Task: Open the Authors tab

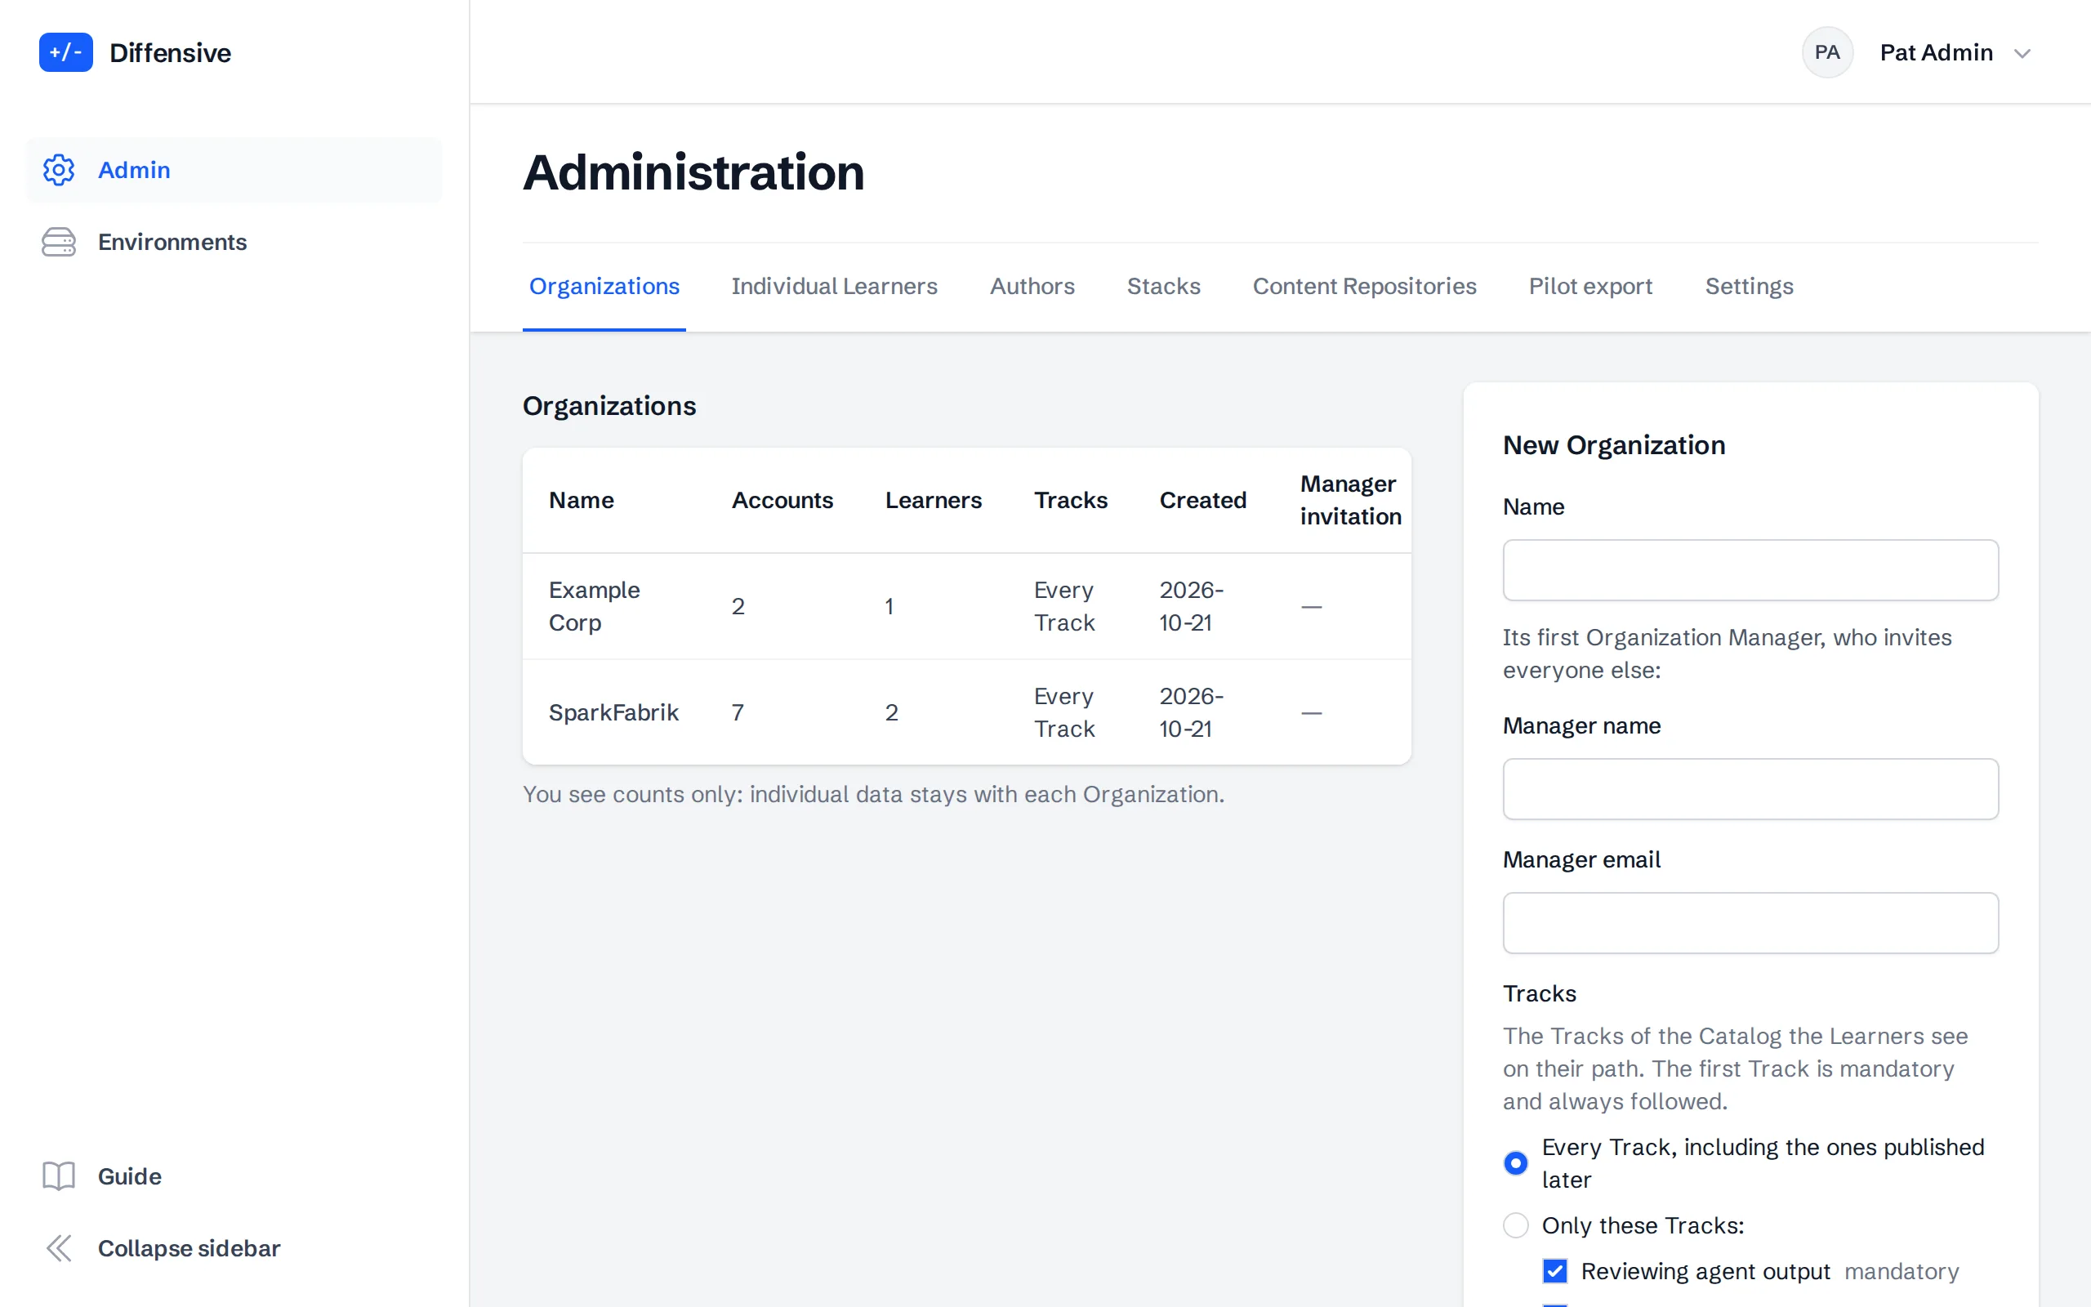Action: point(1032,286)
